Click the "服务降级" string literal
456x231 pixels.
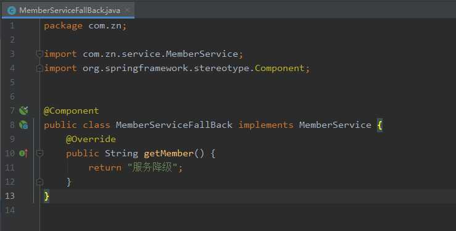click(152, 167)
